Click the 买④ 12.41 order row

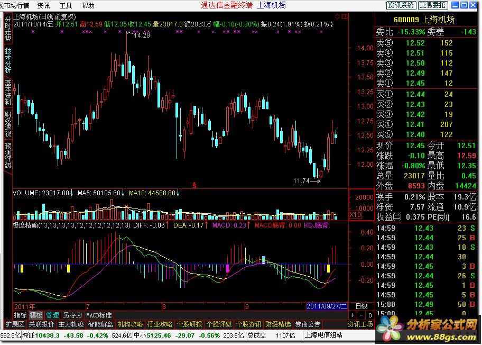click(426, 124)
